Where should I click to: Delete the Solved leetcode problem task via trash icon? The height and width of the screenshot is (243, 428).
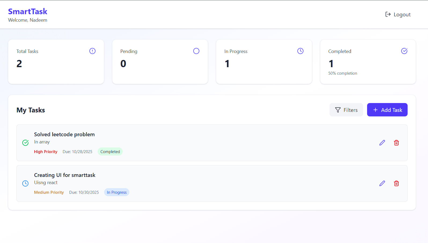click(396, 143)
